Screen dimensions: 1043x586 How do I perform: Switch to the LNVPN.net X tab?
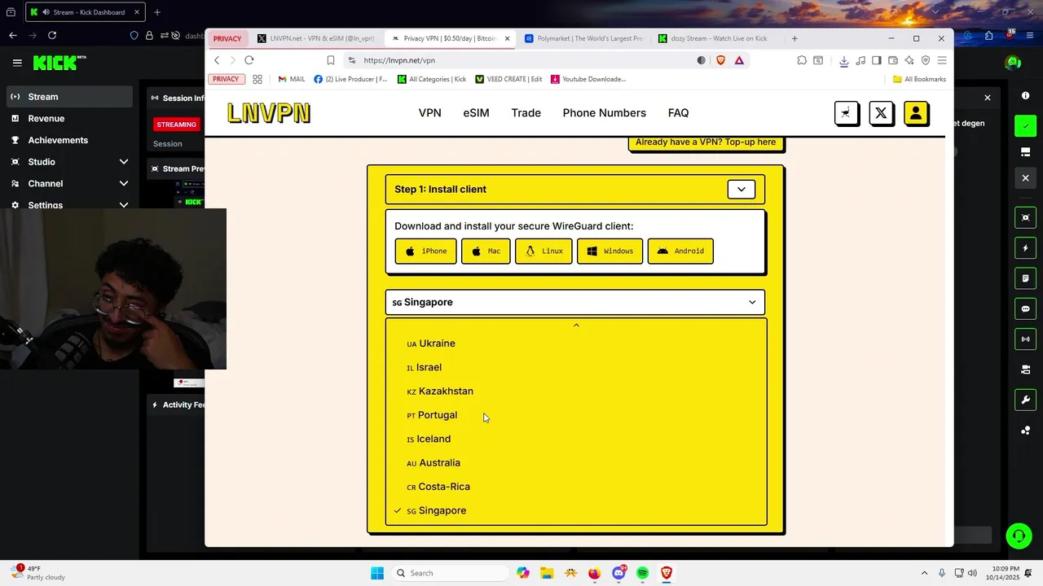(x=315, y=38)
